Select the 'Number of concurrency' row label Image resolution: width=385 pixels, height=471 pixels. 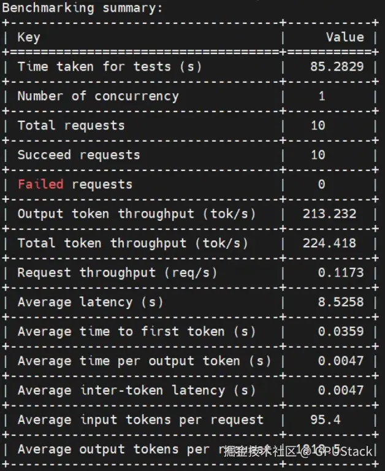pos(98,96)
